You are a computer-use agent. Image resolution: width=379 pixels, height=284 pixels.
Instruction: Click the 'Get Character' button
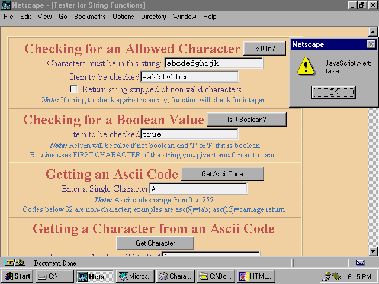pos(155,243)
